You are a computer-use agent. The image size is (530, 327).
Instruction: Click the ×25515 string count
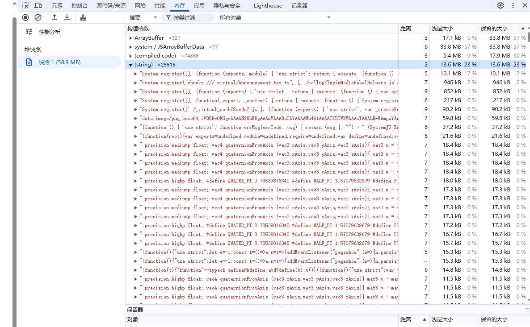pos(166,65)
